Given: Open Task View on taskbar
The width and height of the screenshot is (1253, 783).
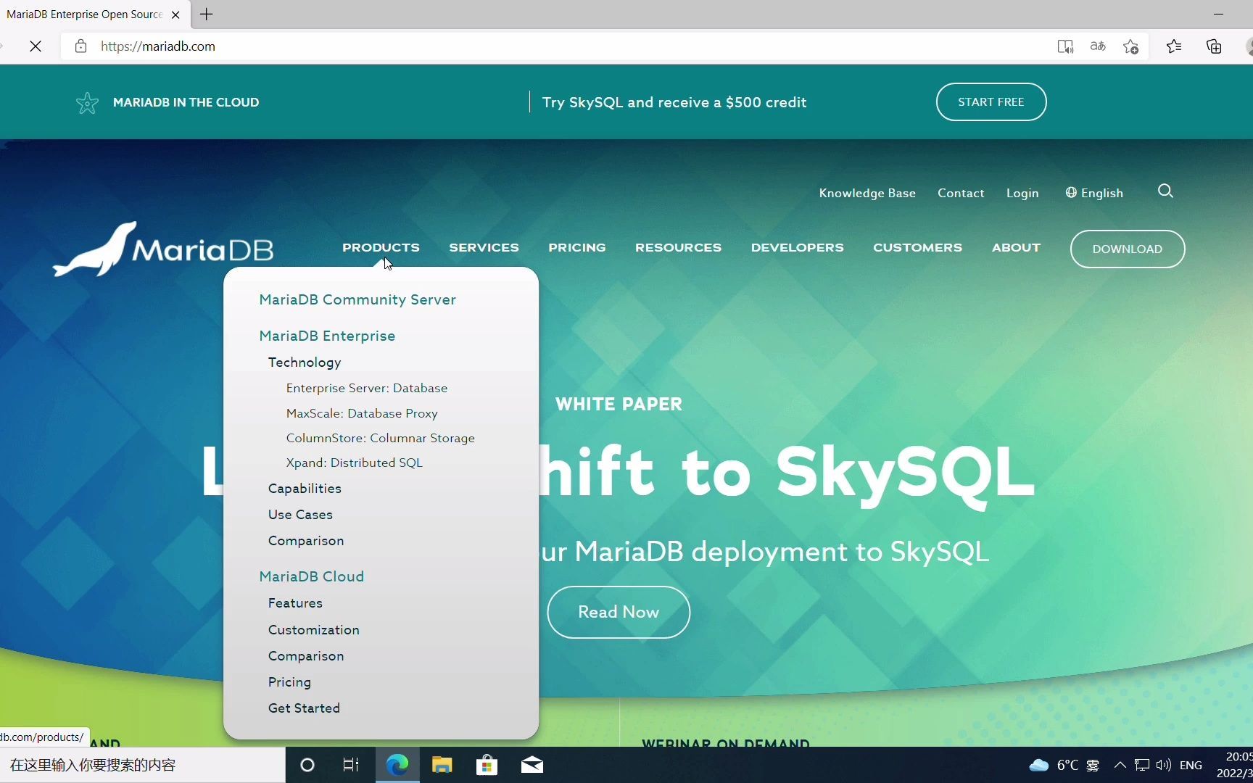Looking at the screenshot, I should 351,765.
